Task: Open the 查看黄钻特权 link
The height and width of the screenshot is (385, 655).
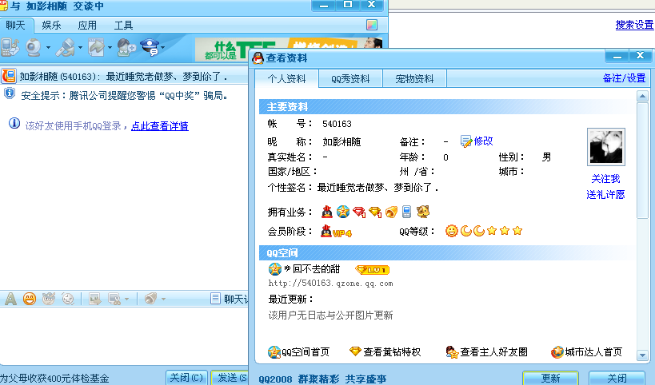Action: (385, 352)
